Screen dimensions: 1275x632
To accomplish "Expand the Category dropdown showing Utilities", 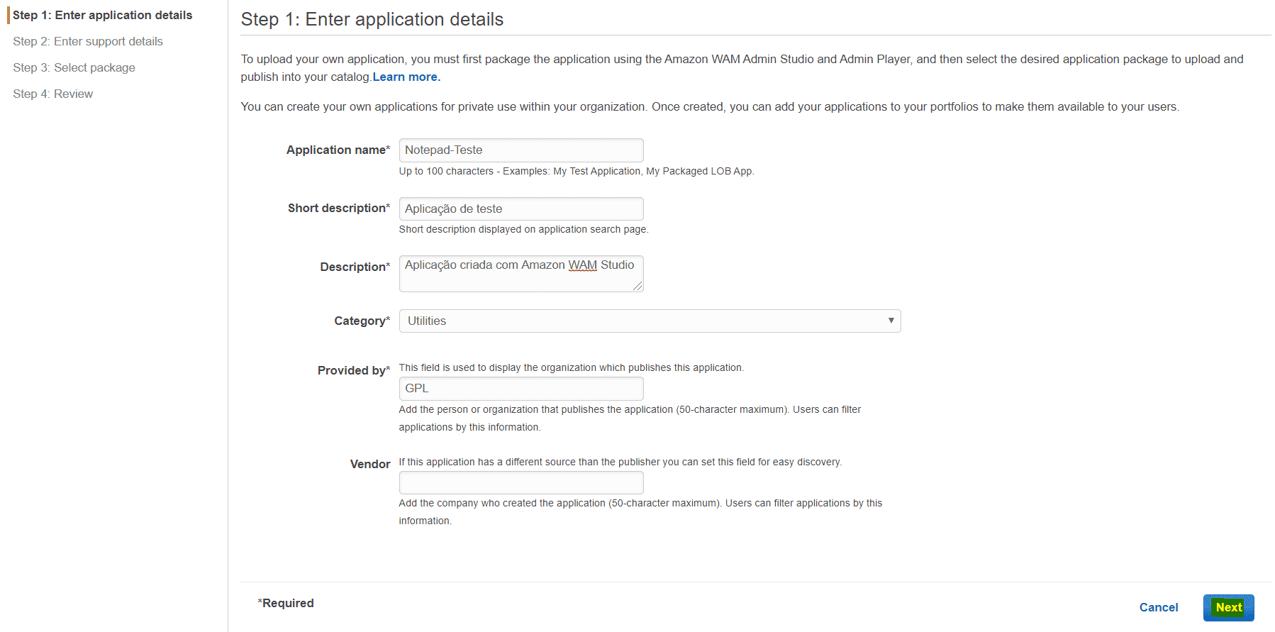I will coord(649,321).
